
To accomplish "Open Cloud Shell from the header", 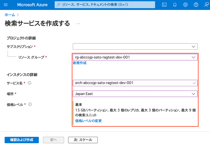I will point(164,5).
